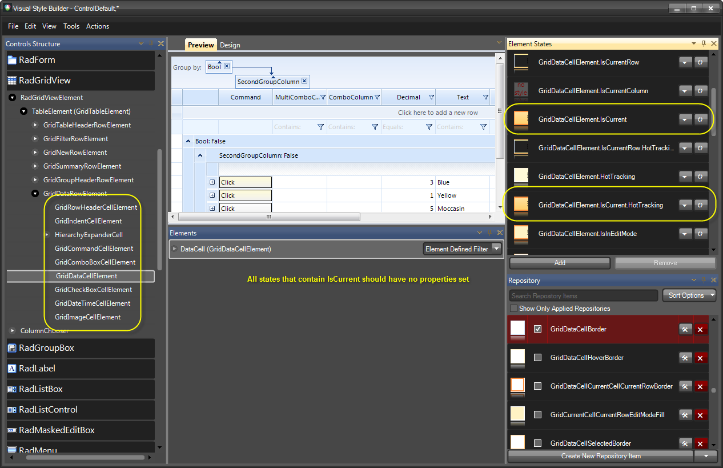
Task: Check GridDataCellCurrentCellCurrentRowBorder checkbox
Action: coord(537,386)
